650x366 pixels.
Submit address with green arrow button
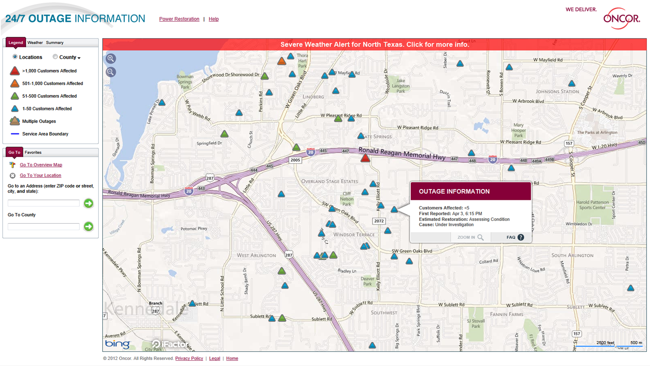pos(88,203)
